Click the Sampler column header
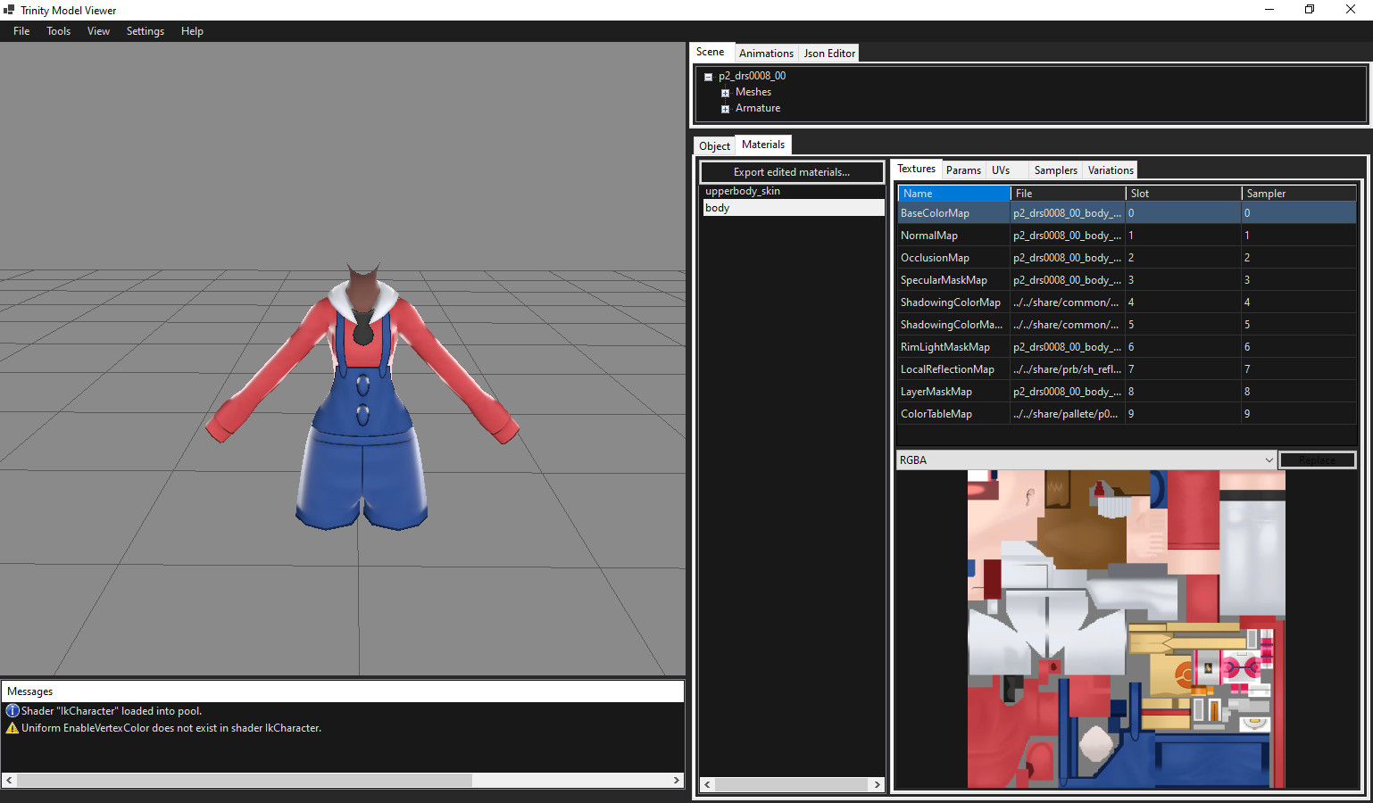Viewport: 1373px width, 803px height. [x=1299, y=194]
